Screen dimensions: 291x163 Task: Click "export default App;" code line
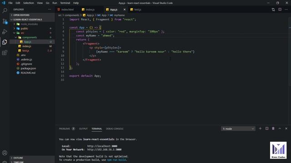click(x=85, y=76)
